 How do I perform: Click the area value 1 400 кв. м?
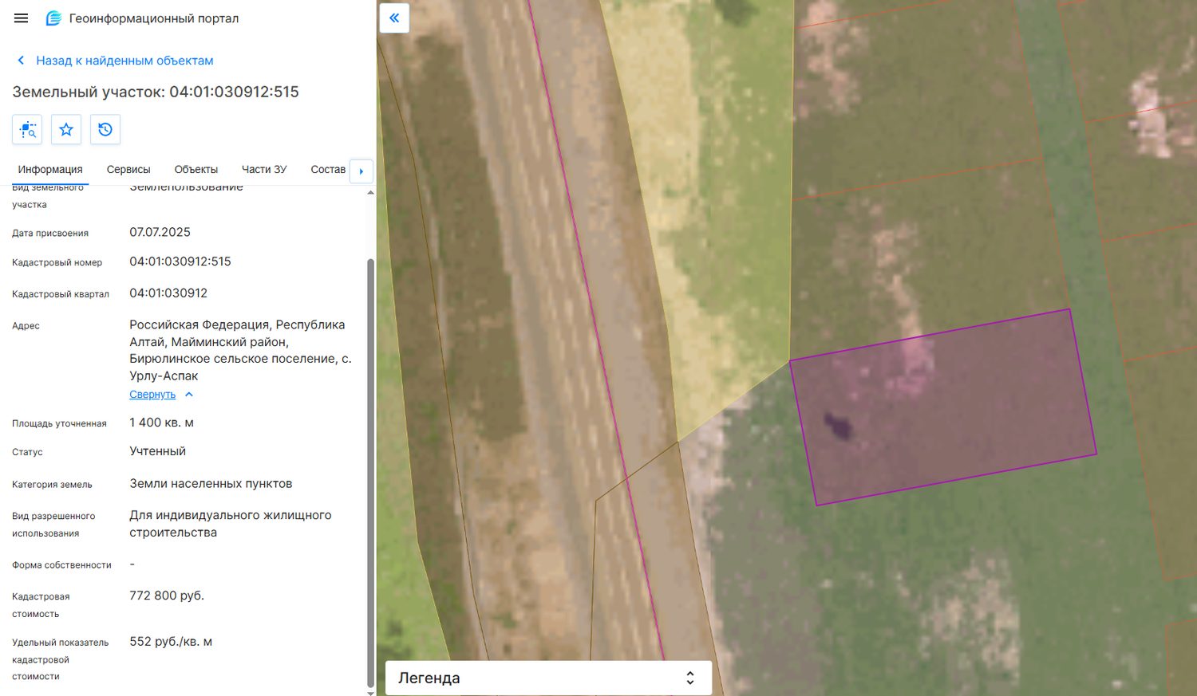(162, 423)
